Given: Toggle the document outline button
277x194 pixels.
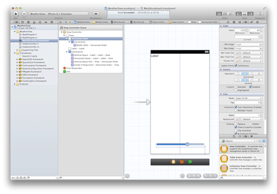Looking at the screenshot, I should (x=127, y=176).
